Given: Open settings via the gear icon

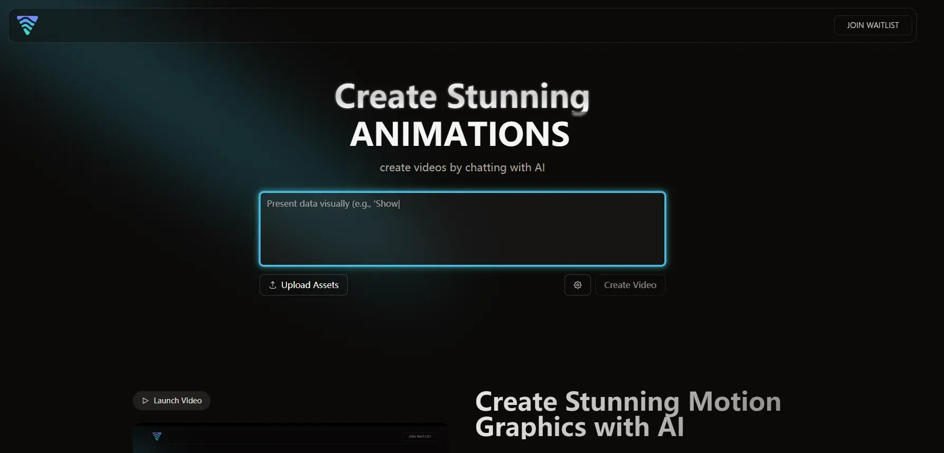Looking at the screenshot, I should (577, 285).
